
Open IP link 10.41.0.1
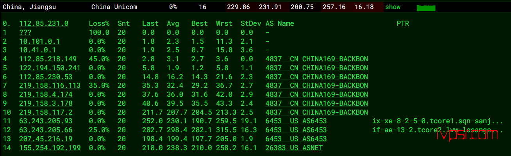pyautogui.click(x=38, y=50)
